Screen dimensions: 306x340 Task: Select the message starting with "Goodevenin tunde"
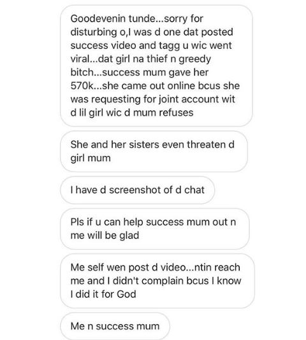[x=156, y=66]
